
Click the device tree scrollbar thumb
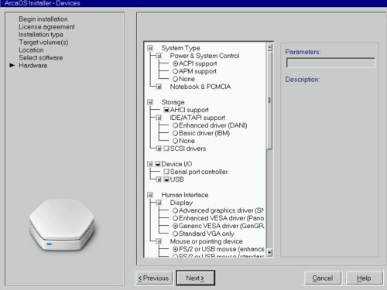(x=269, y=101)
